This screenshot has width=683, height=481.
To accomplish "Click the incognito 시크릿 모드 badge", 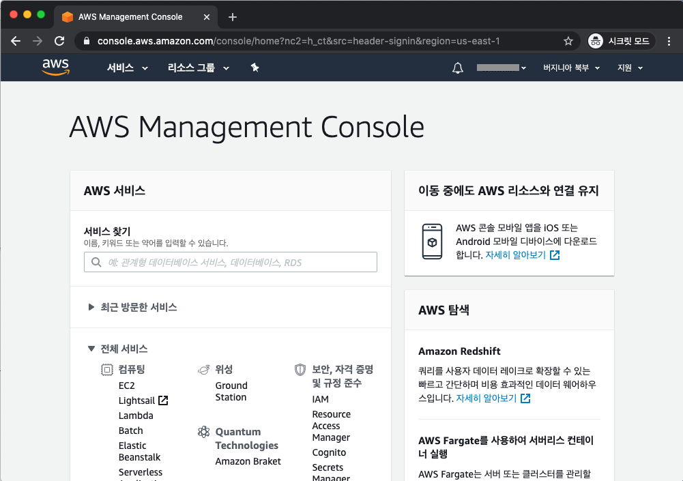I will pyautogui.click(x=620, y=41).
